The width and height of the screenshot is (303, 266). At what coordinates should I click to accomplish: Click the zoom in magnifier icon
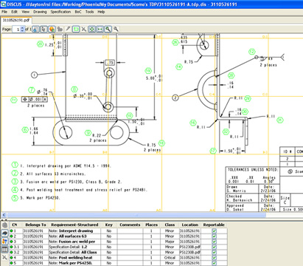pos(108,29)
